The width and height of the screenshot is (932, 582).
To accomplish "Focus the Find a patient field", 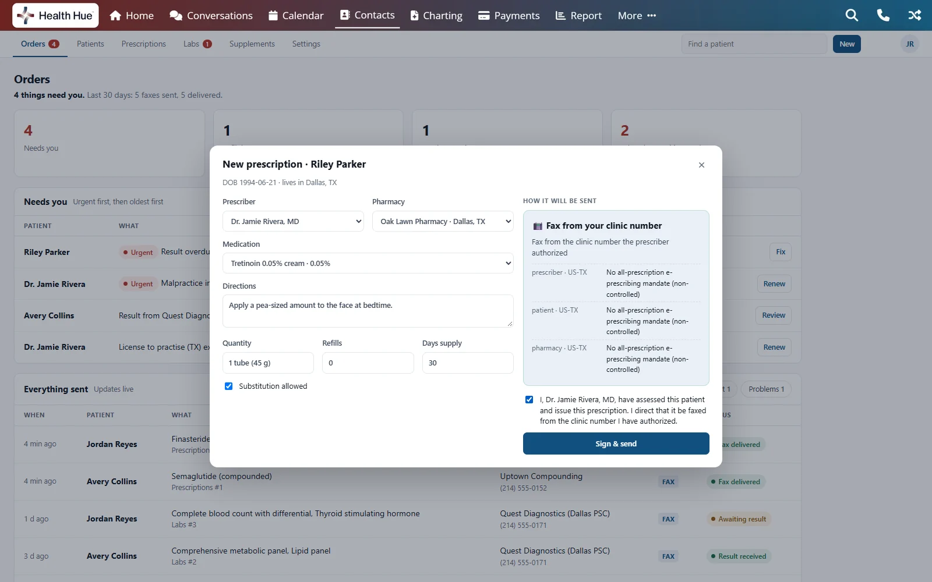I will tap(754, 44).
